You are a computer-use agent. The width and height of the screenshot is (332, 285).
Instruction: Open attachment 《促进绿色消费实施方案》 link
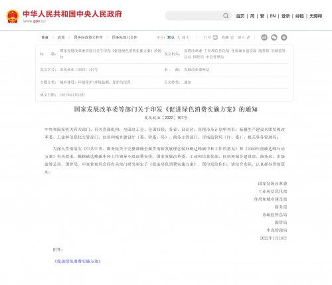(78, 261)
